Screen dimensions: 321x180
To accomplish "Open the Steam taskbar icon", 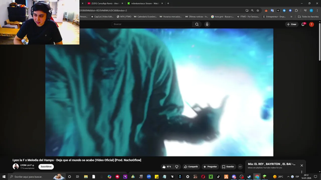I will [x=249, y=177].
